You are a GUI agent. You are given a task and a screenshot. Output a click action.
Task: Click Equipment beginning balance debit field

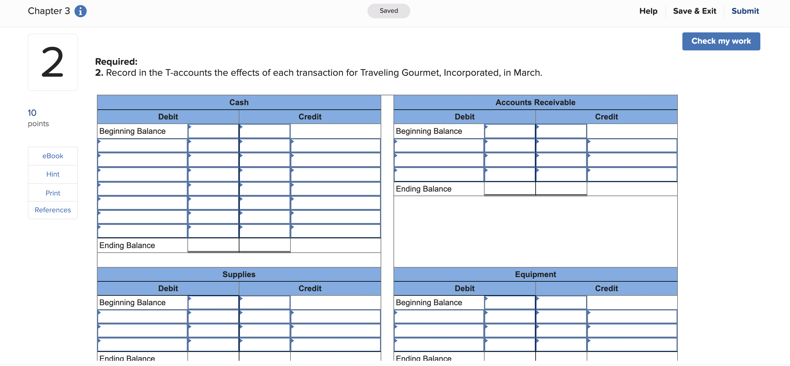pyautogui.click(x=509, y=302)
